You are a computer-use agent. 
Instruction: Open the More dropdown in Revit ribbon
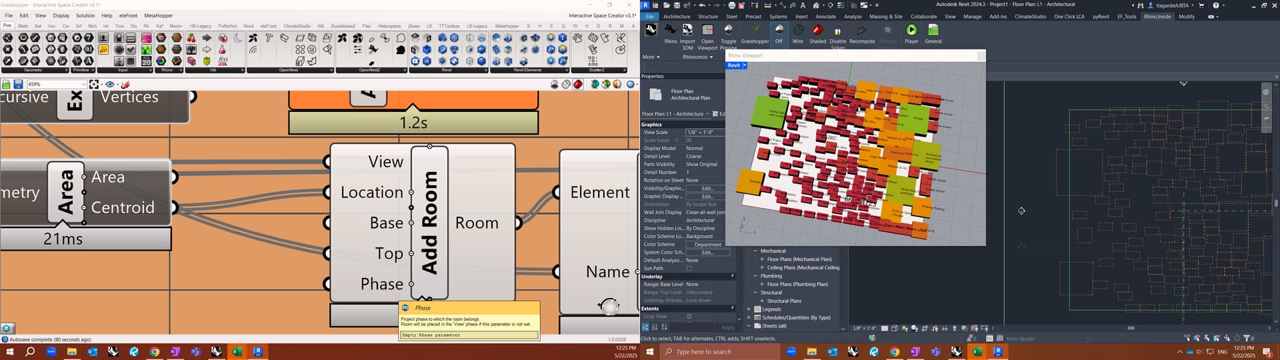coord(651,57)
